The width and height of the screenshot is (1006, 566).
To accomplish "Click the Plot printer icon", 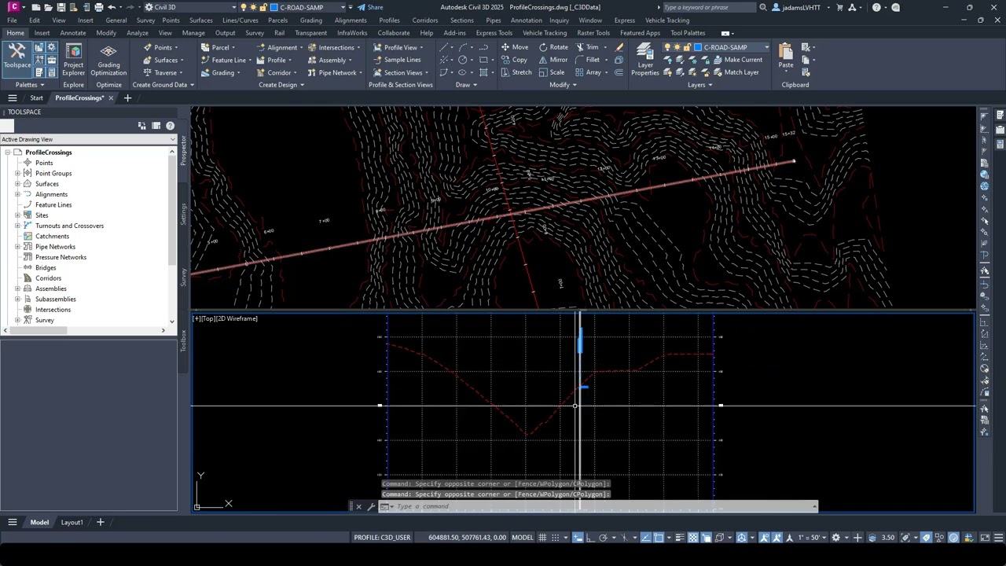I will [x=99, y=7].
